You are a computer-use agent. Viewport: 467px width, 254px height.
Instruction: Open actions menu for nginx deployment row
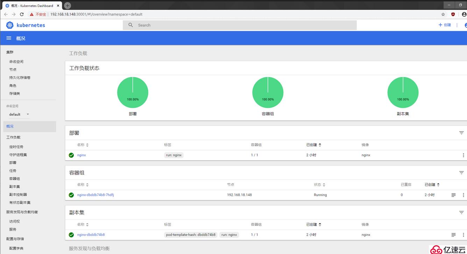pyautogui.click(x=464, y=155)
